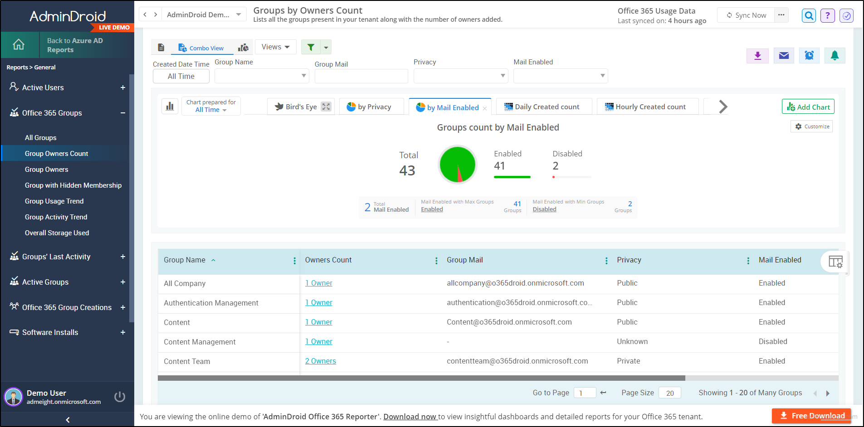Open the Views dropdown
Viewport: 864px width, 427px height.
pos(276,47)
